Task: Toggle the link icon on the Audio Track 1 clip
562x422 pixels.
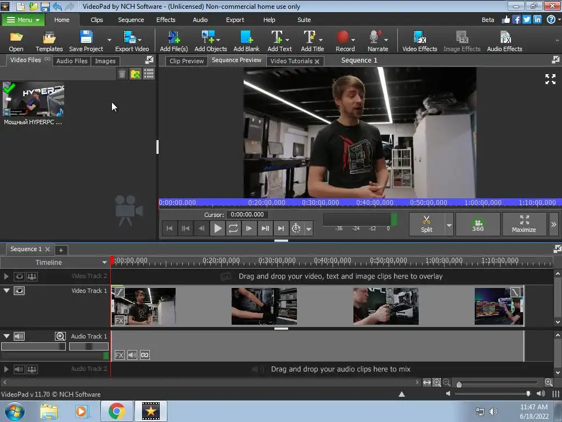Action: tap(145, 355)
